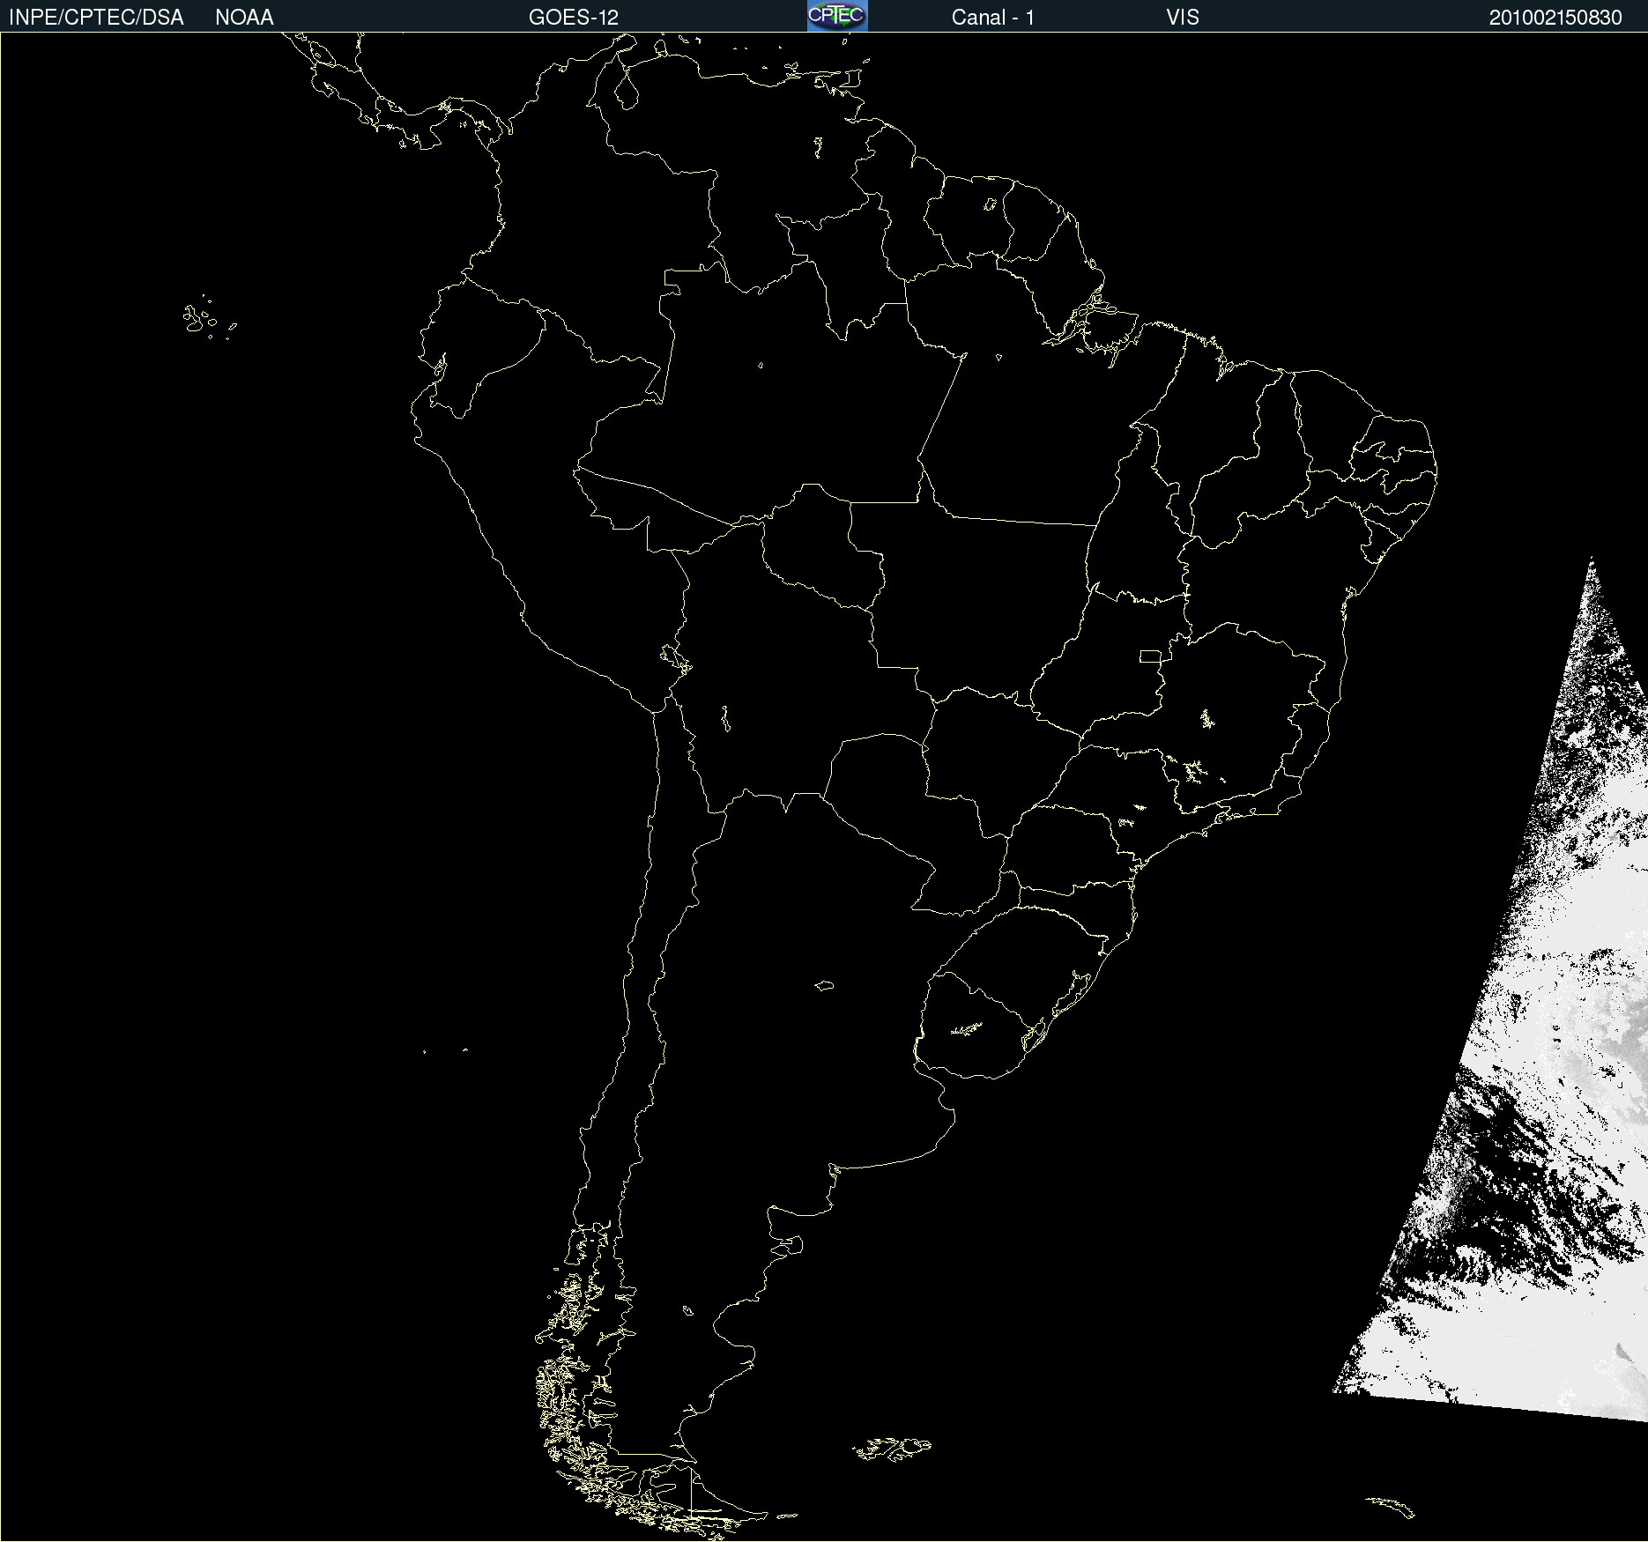Click the CPTEC logo in the header
The width and height of the screenshot is (1648, 1542).
point(837,16)
